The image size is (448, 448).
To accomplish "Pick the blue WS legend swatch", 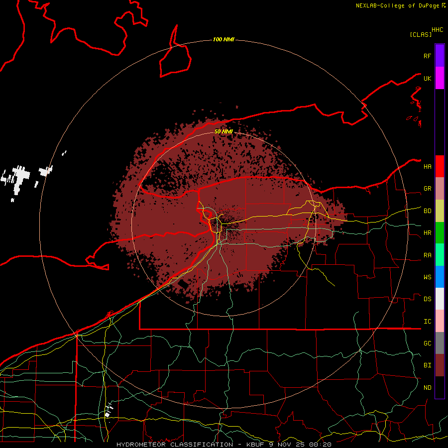I will (440, 277).
